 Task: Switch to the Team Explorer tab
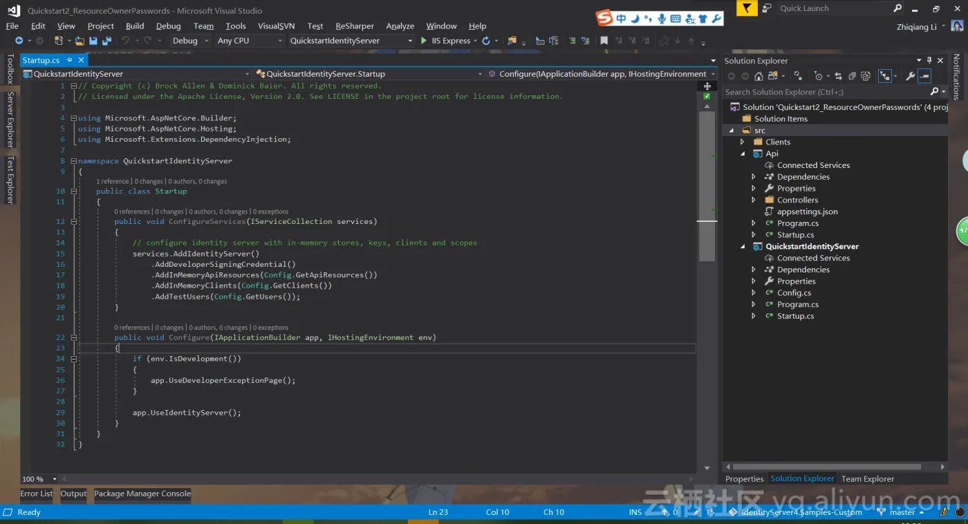click(868, 478)
